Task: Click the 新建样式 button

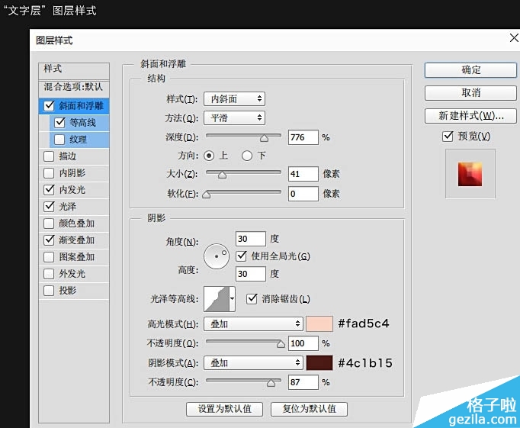Action: pos(470,116)
